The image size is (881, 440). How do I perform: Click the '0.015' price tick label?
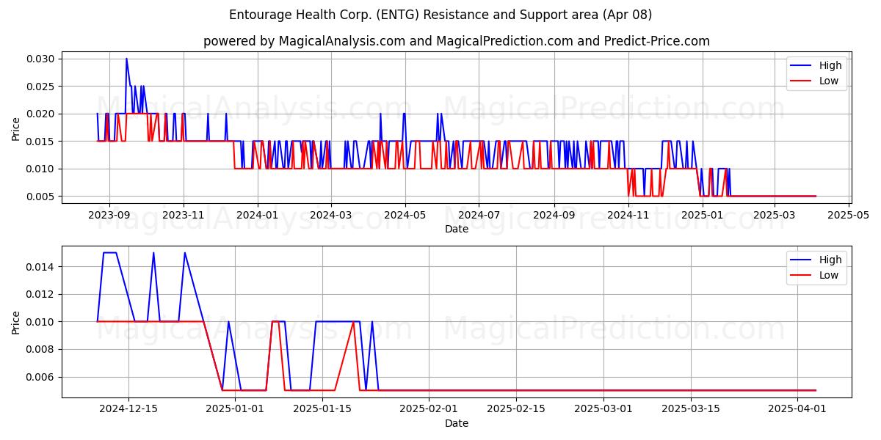(x=42, y=142)
